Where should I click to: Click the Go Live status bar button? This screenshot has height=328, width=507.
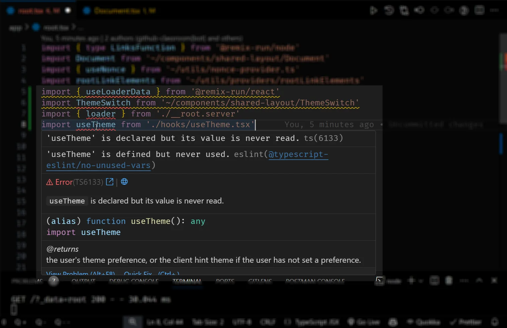point(364,322)
